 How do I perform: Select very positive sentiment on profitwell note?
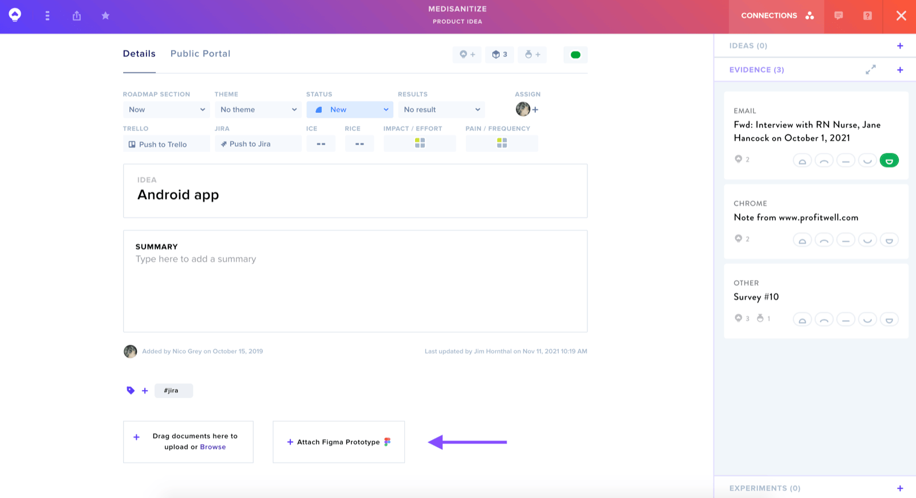(889, 240)
